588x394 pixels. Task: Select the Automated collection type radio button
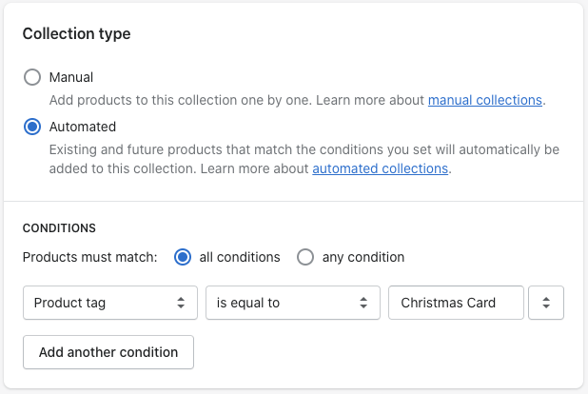coord(32,127)
